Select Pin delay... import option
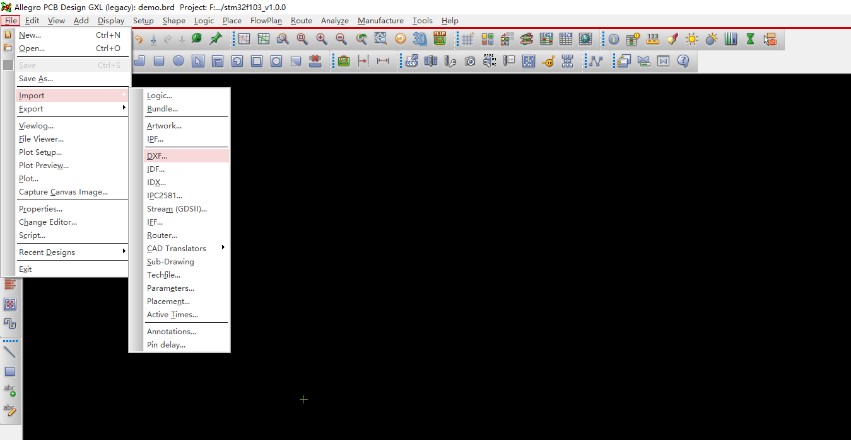Image resolution: width=851 pixels, height=440 pixels. [x=186, y=345]
